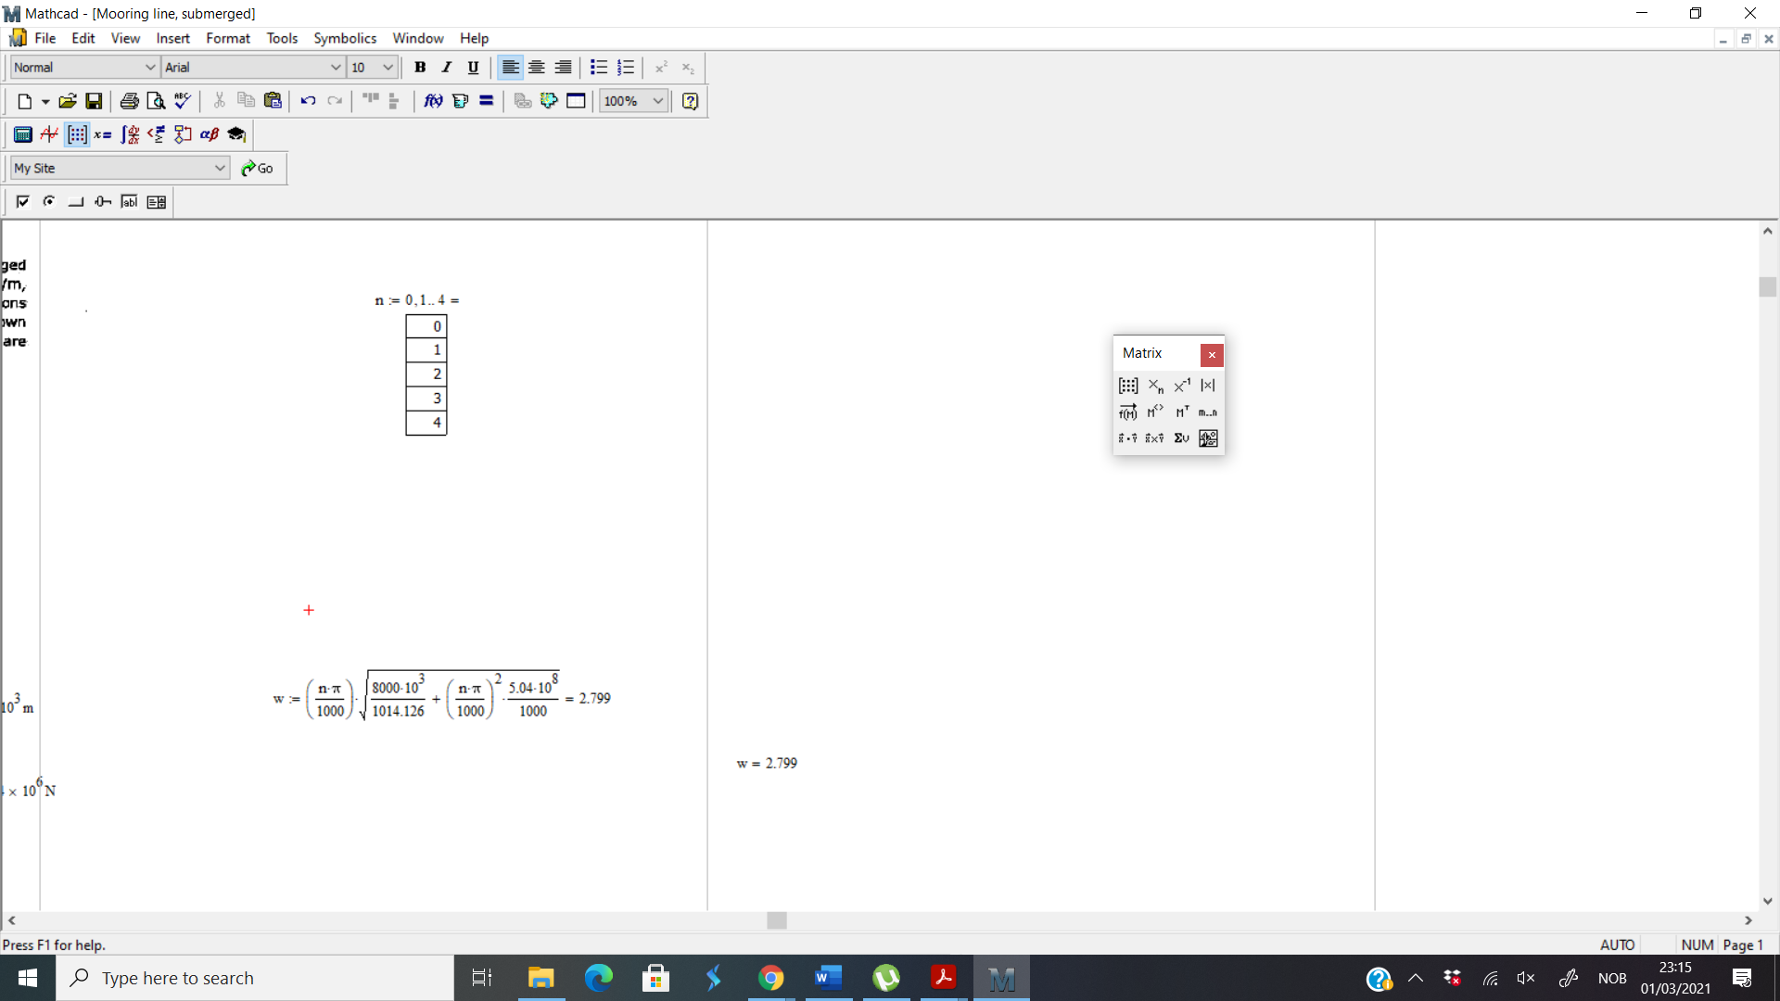Click the horizontal scrollbar thumb at the bottom
1780x1001 pixels.
coord(776,920)
